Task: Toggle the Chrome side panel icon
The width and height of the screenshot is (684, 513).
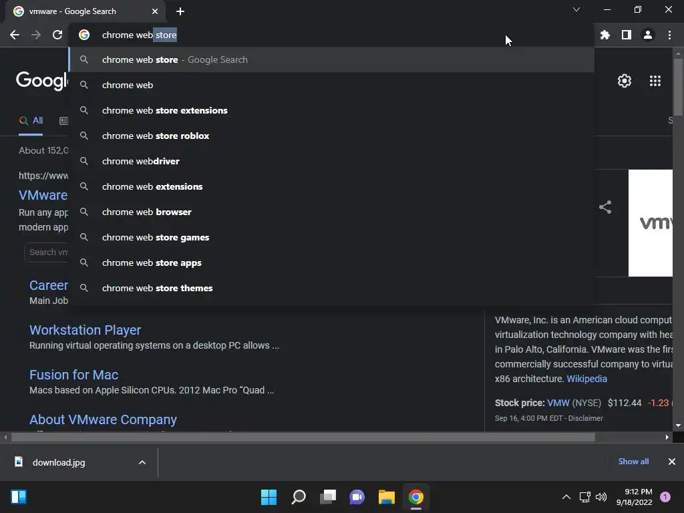Action: [627, 35]
